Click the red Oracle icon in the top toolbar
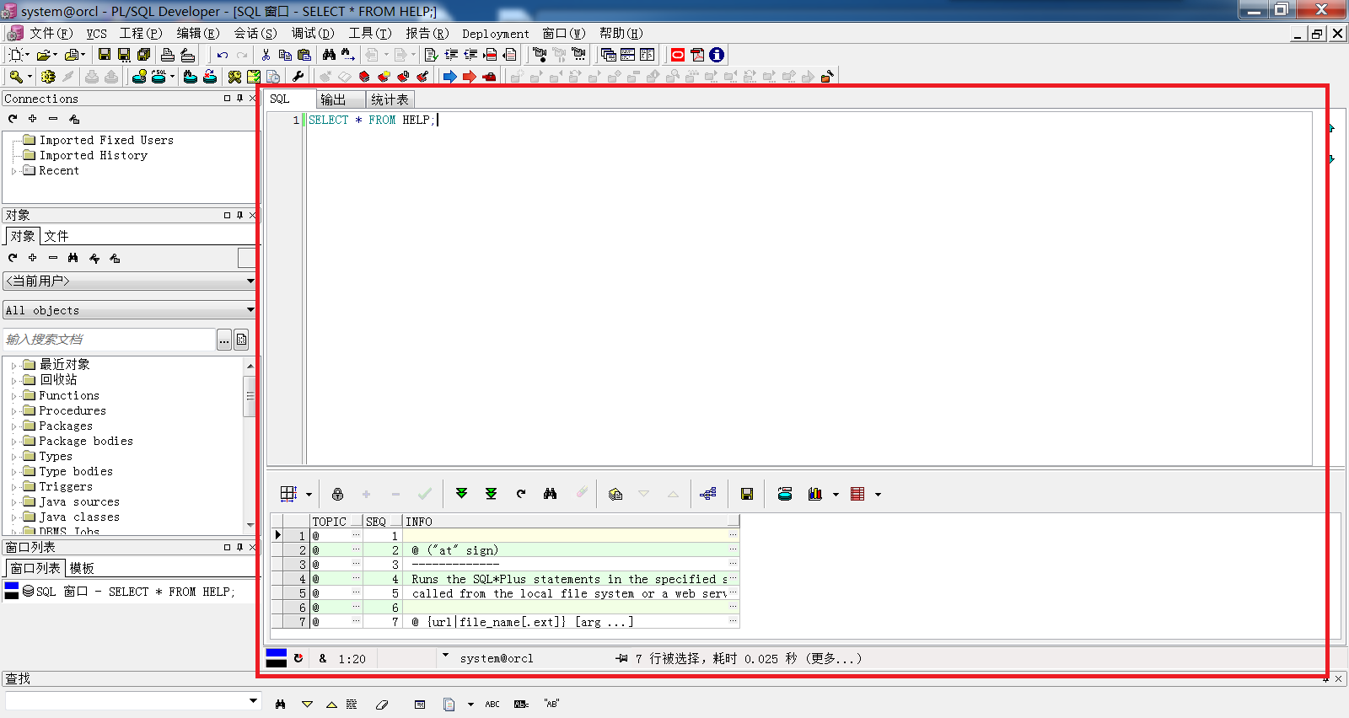 (x=678, y=55)
